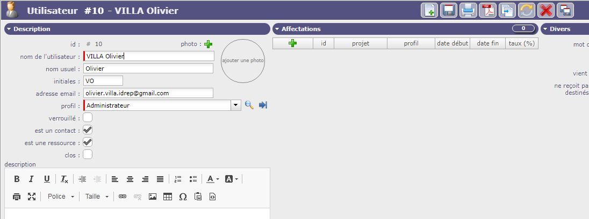Refresh the record with the yellow arrows
Image resolution: width=589 pixels, height=219 pixels.
(527, 10)
